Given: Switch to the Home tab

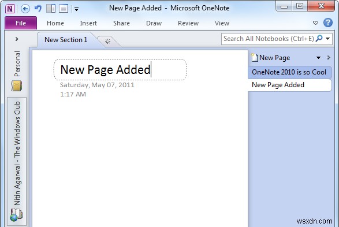Looking at the screenshot, I should tap(55, 23).
